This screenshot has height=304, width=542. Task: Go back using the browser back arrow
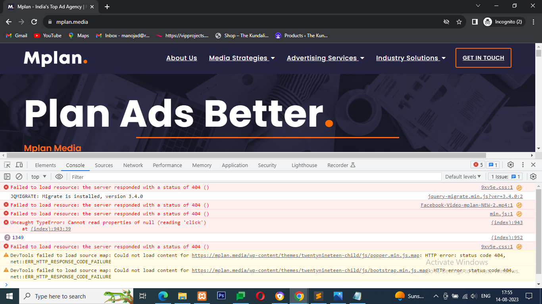pyautogui.click(x=9, y=22)
